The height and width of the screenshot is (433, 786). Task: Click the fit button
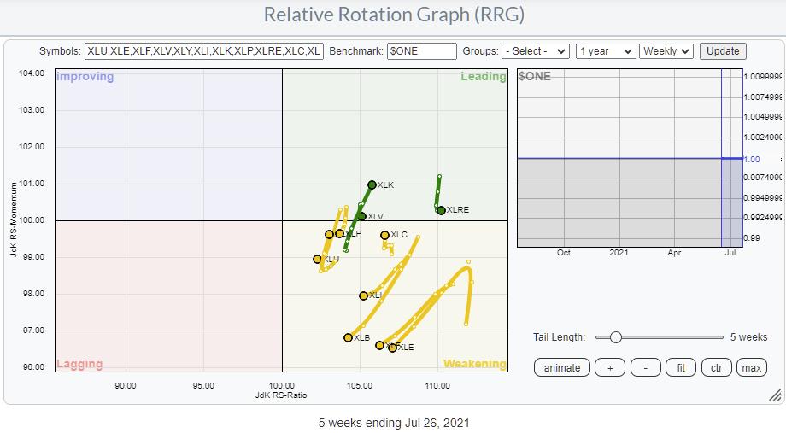[x=681, y=368]
